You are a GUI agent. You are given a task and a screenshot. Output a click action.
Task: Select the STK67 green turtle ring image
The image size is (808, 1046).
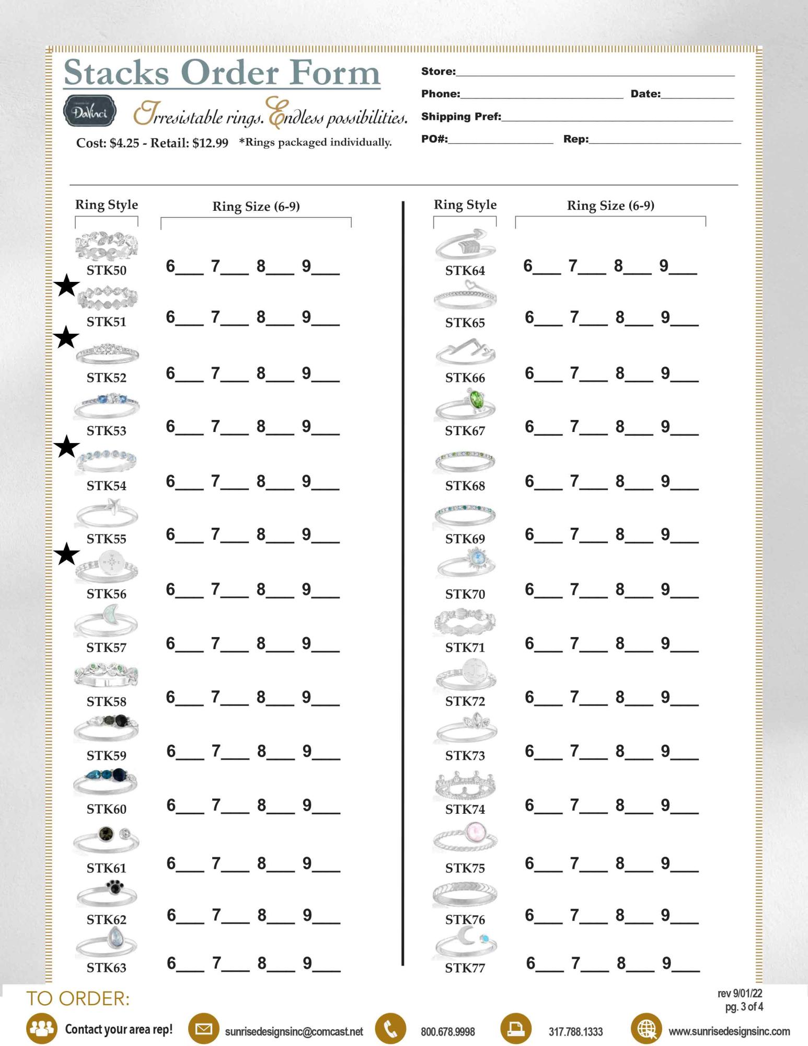tap(465, 405)
